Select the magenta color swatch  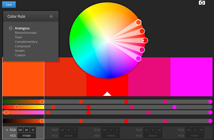[x=191, y=77]
